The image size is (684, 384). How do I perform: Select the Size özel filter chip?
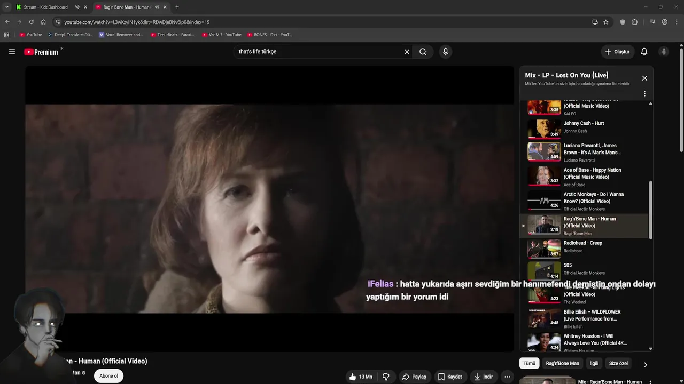click(618, 363)
